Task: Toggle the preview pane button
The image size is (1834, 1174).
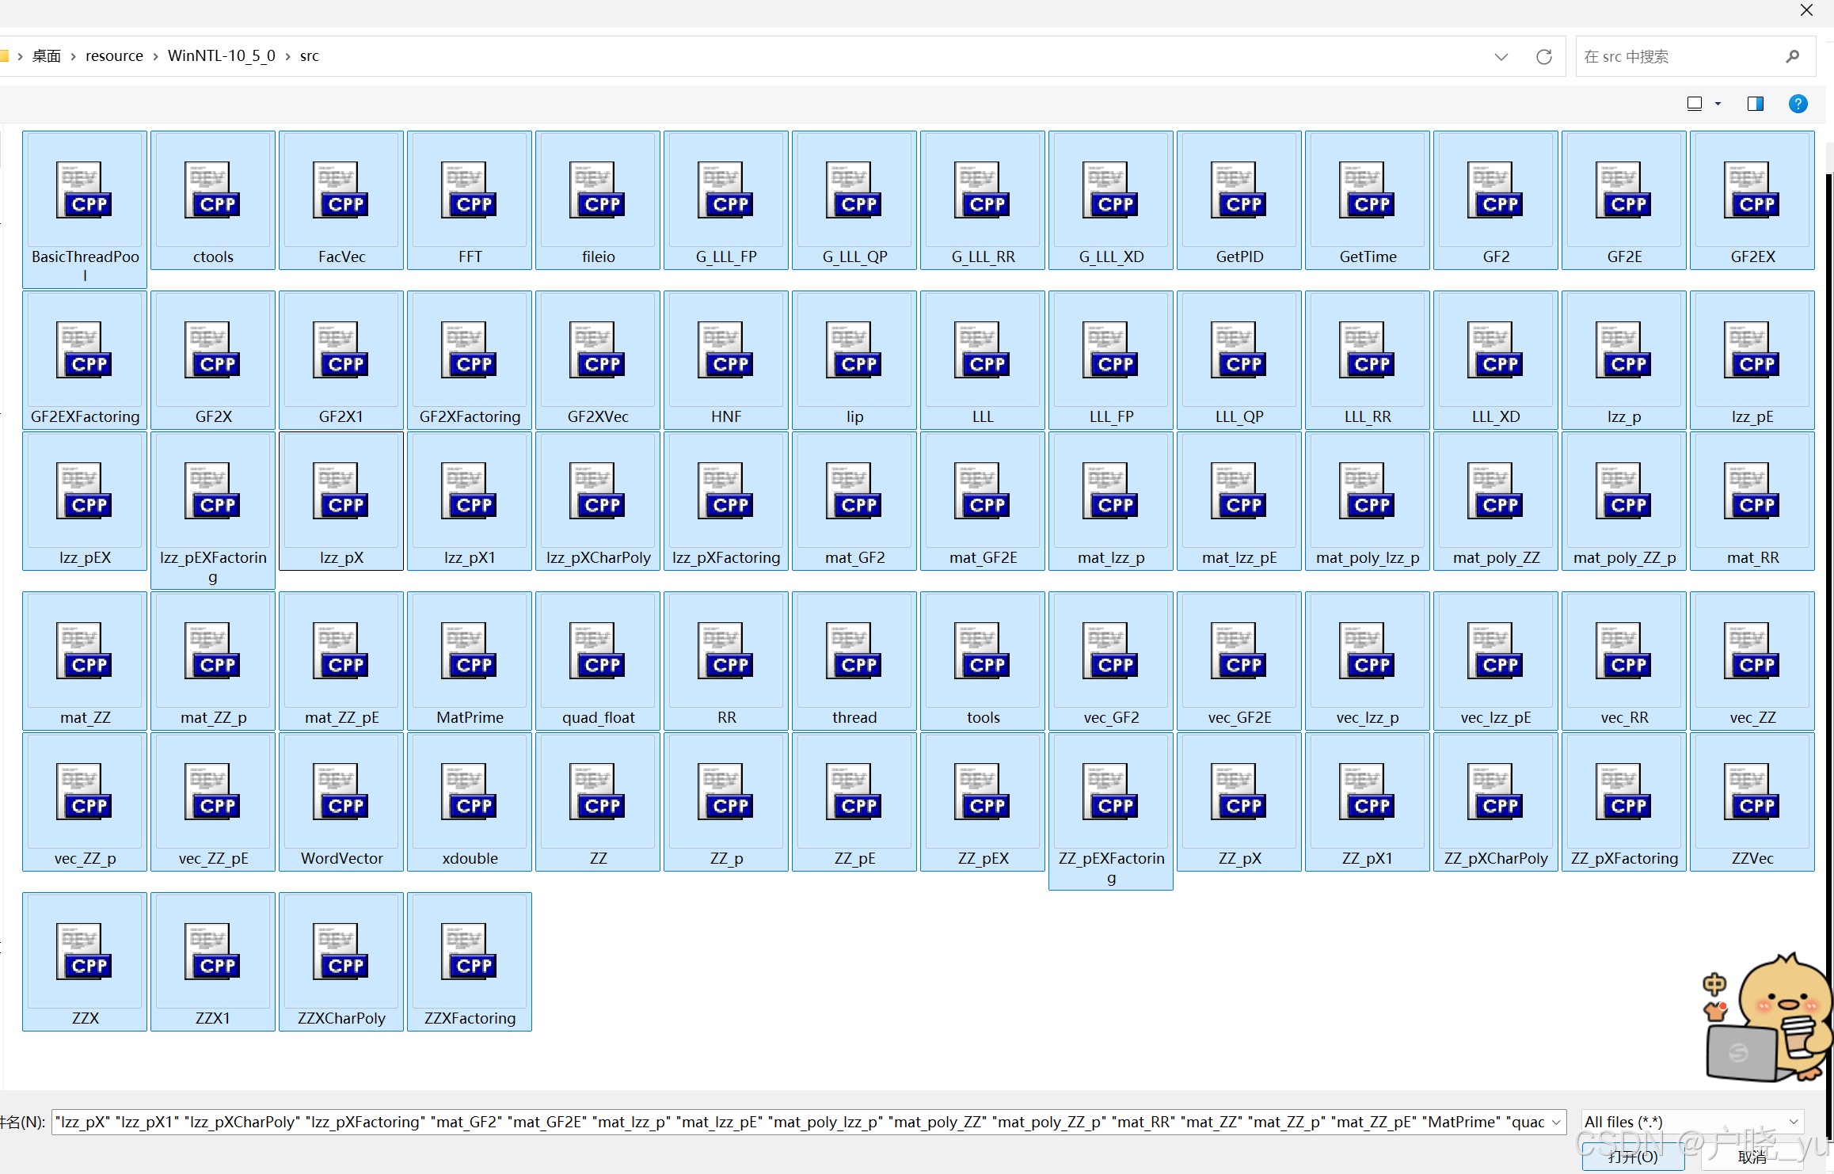Action: pos(1755,104)
